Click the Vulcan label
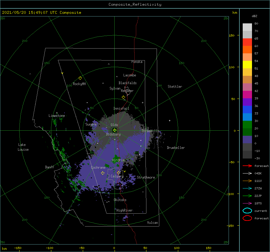This screenshot has height=252, width=270. point(153,223)
